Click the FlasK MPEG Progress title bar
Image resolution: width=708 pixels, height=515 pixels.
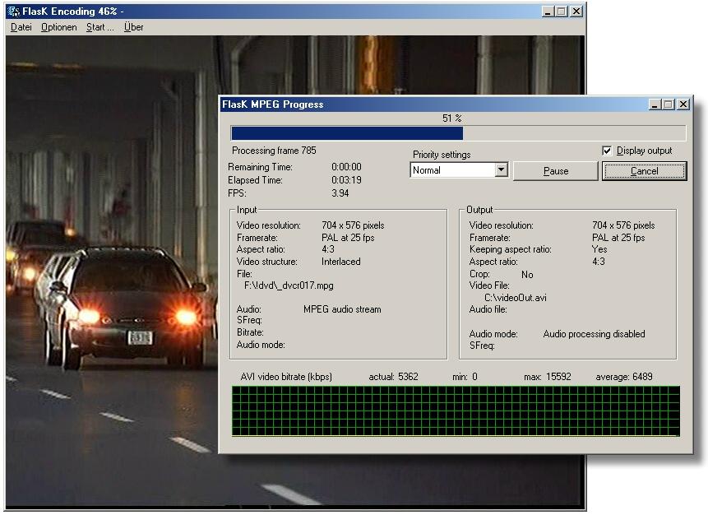coord(411,104)
